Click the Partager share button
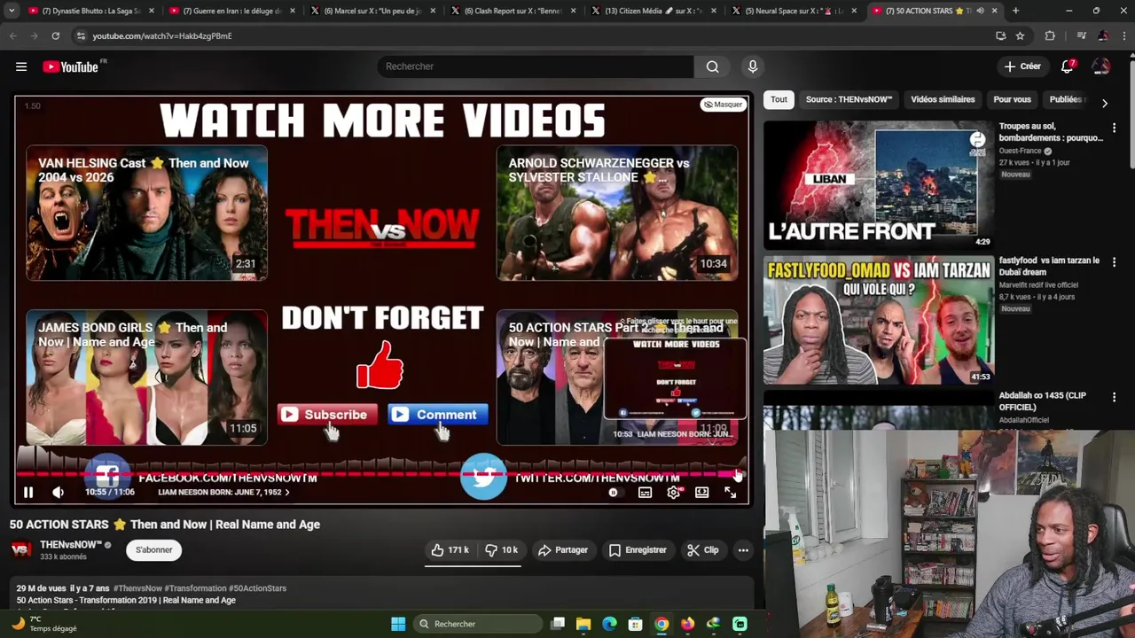 [x=563, y=550]
